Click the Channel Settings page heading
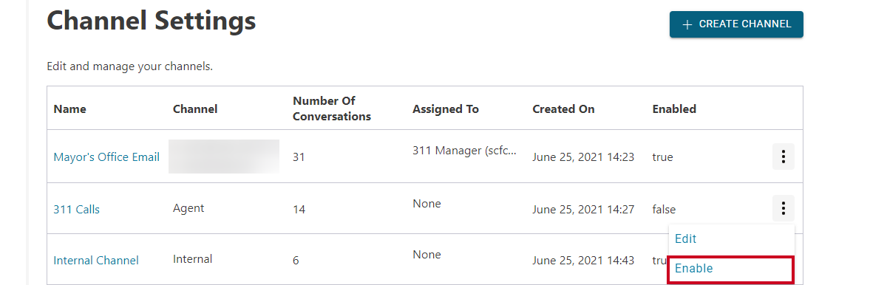 click(152, 20)
